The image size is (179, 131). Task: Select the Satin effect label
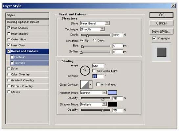[14, 69]
